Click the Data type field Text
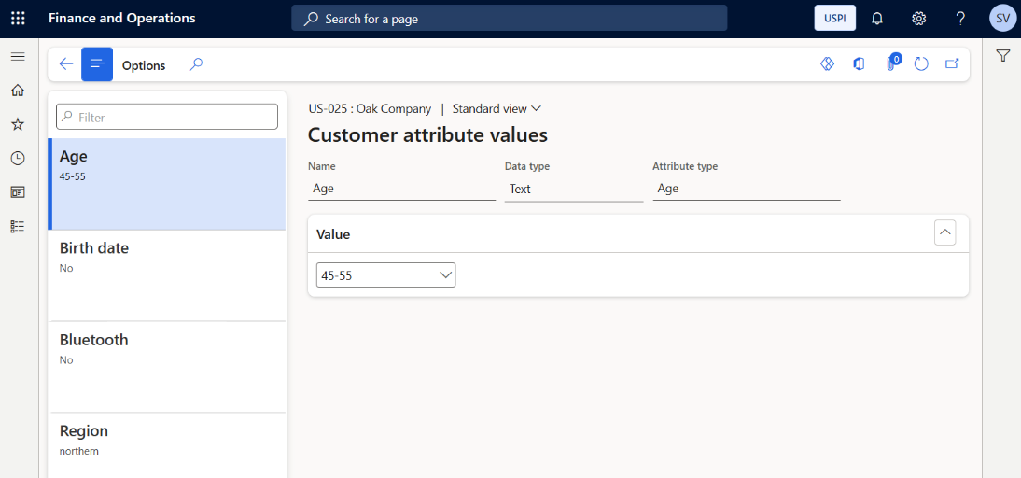Screen dimensions: 1021x478 pyautogui.click(x=574, y=189)
